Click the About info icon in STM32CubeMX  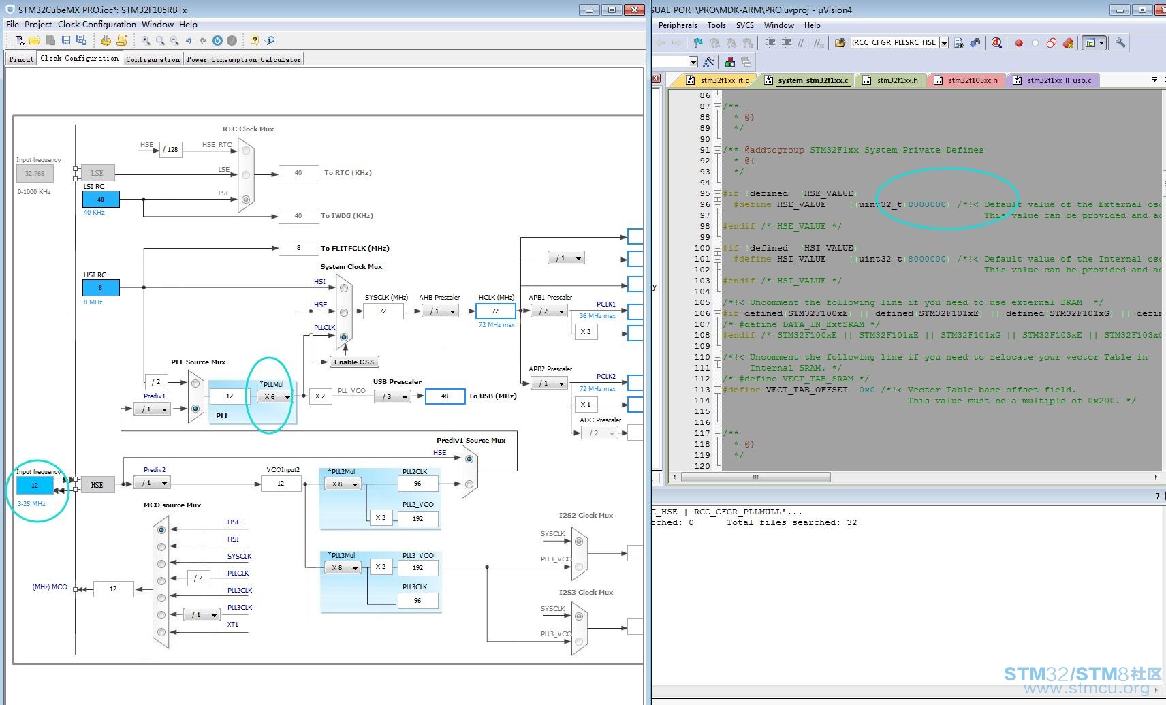point(270,41)
